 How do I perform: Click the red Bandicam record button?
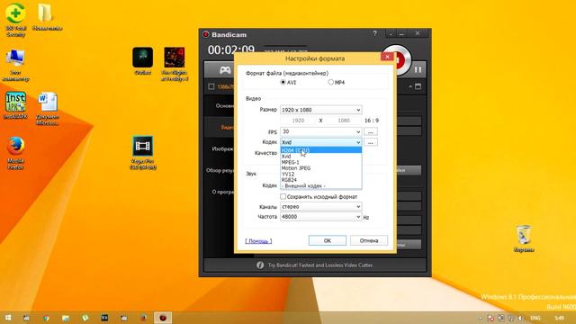click(400, 59)
